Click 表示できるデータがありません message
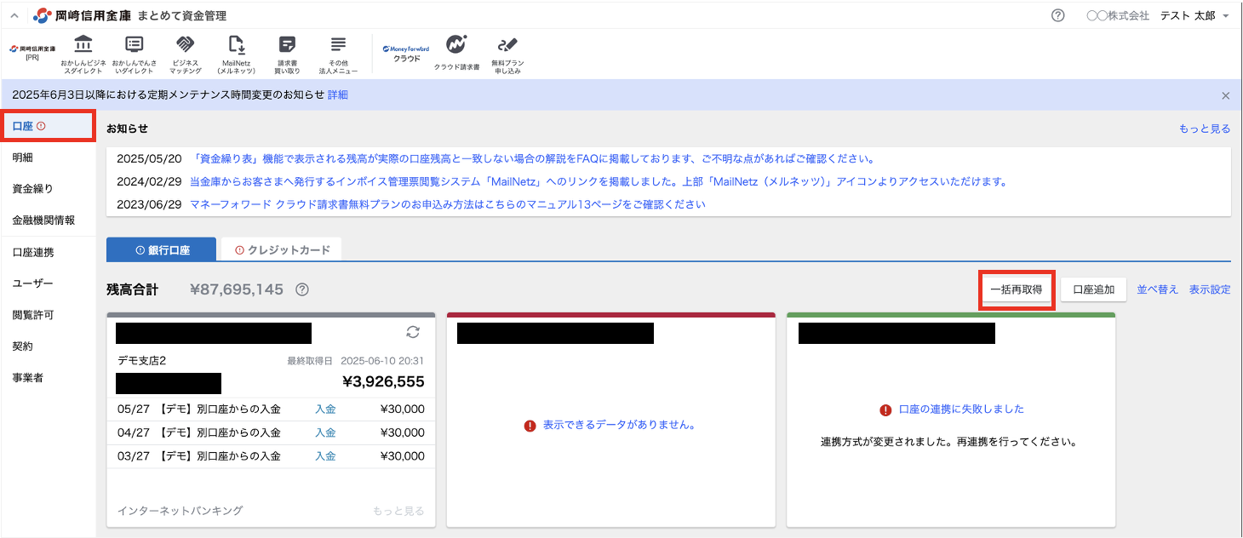The height and width of the screenshot is (538, 1243). [619, 425]
